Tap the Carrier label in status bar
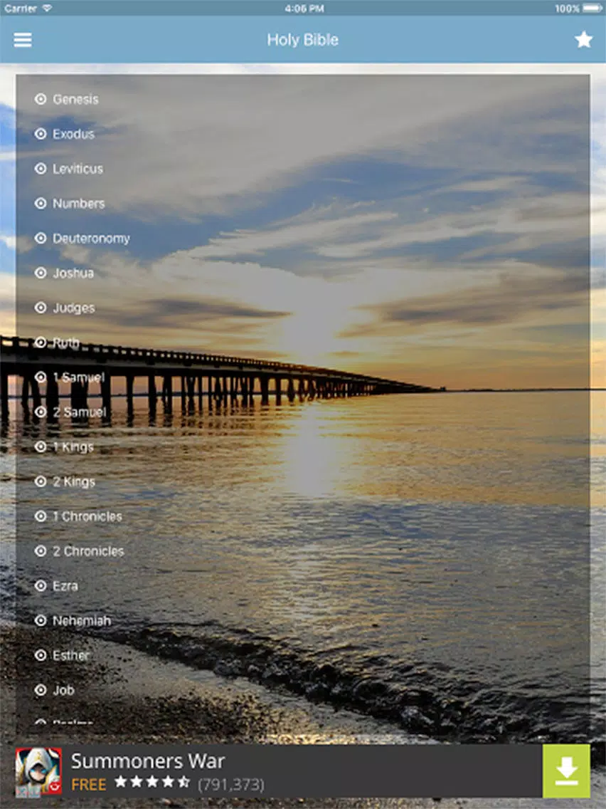Image resolution: width=606 pixels, height=809 pixels. [21, 9]
